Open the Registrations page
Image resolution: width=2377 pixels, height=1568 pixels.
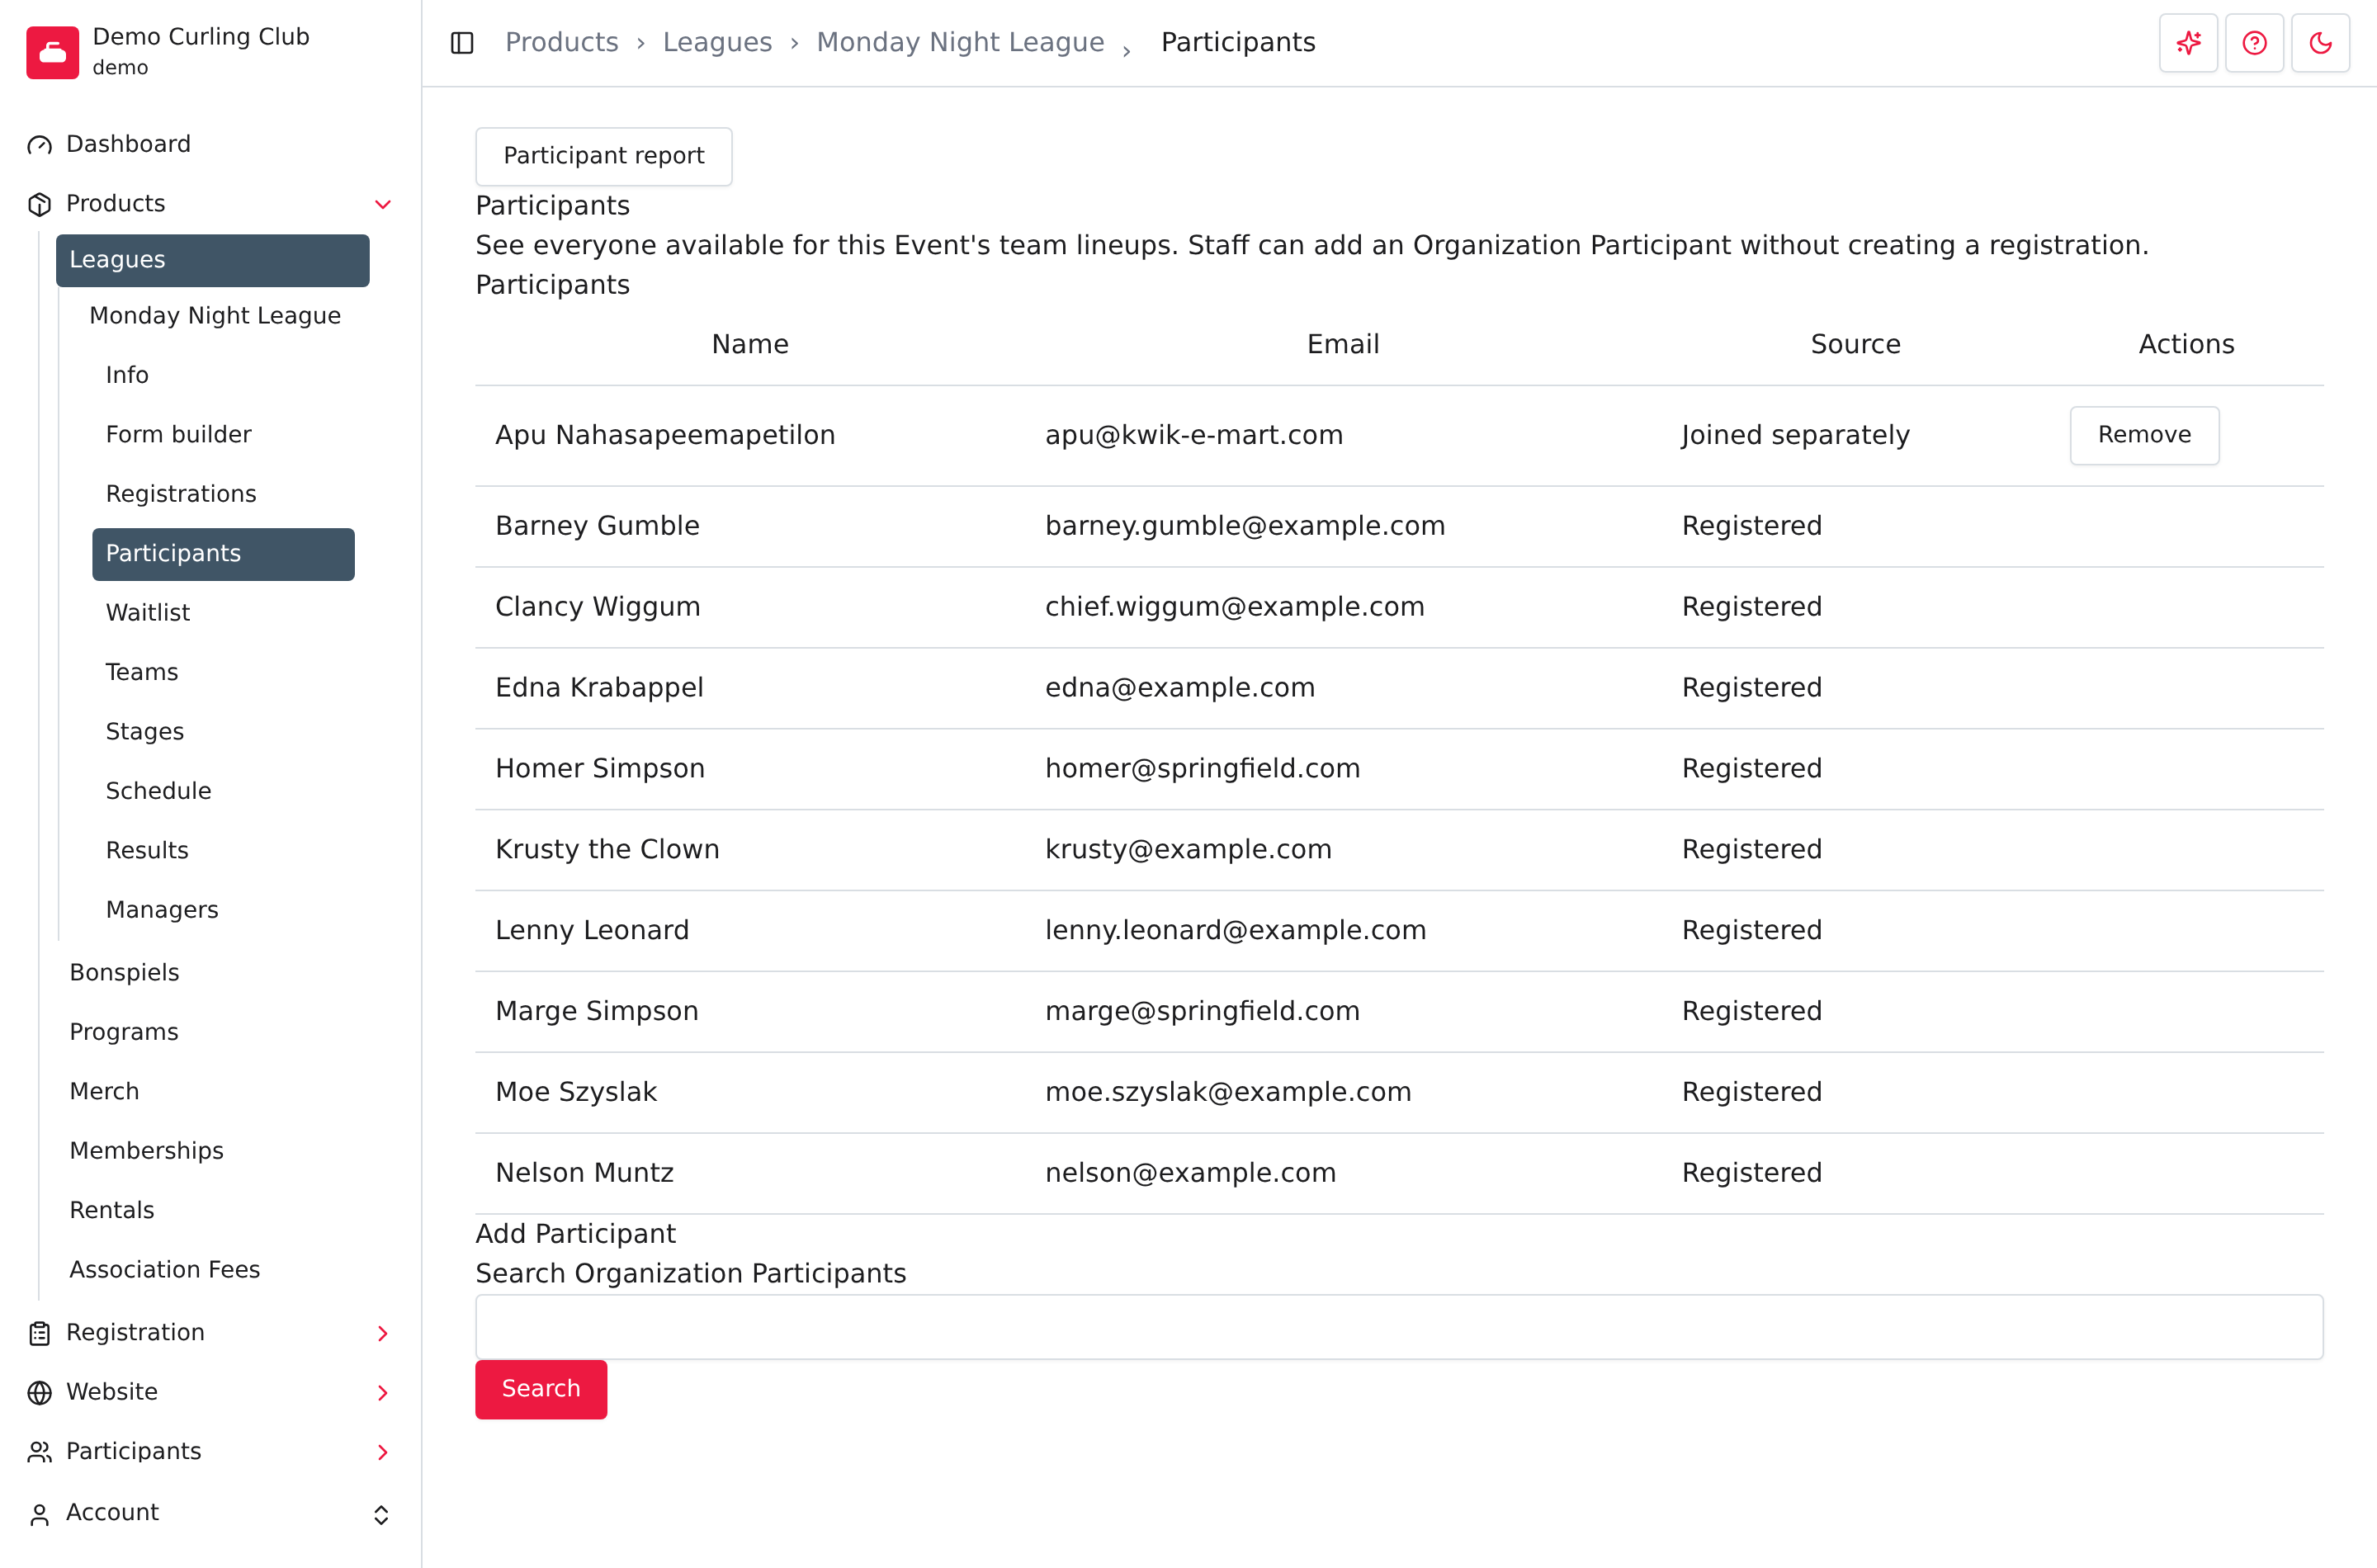[181, 494]
